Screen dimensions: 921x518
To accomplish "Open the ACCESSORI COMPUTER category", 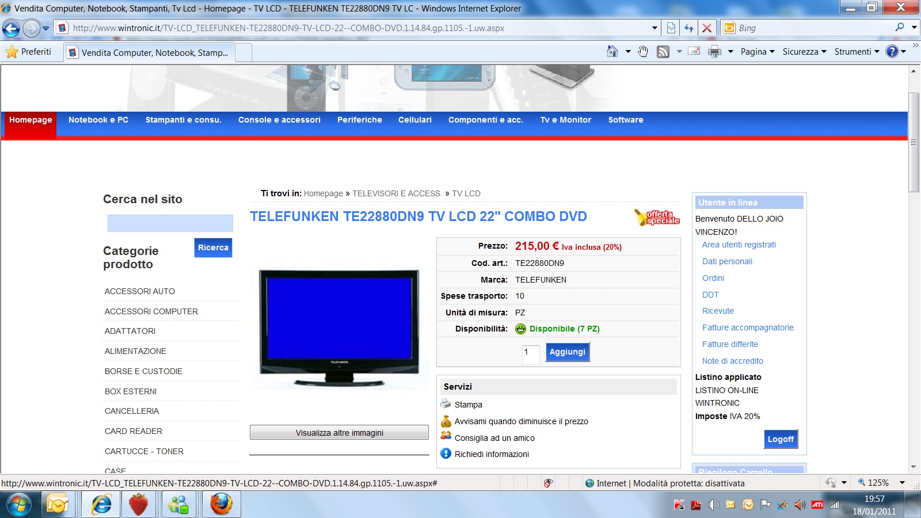I will (151, 311).
